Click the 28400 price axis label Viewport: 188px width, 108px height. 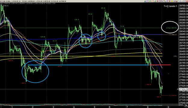pos(183,54)
